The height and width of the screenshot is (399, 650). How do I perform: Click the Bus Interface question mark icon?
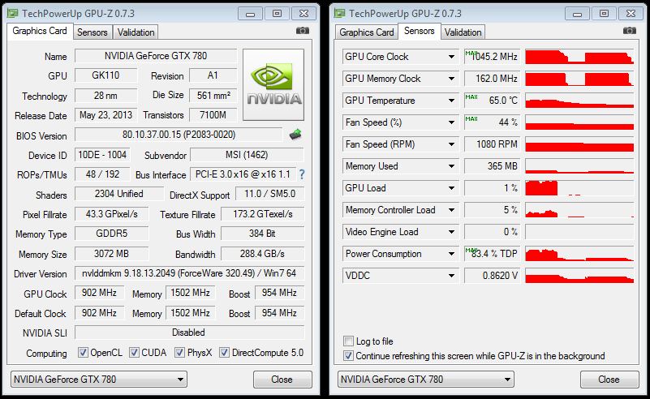coord(302,174)
